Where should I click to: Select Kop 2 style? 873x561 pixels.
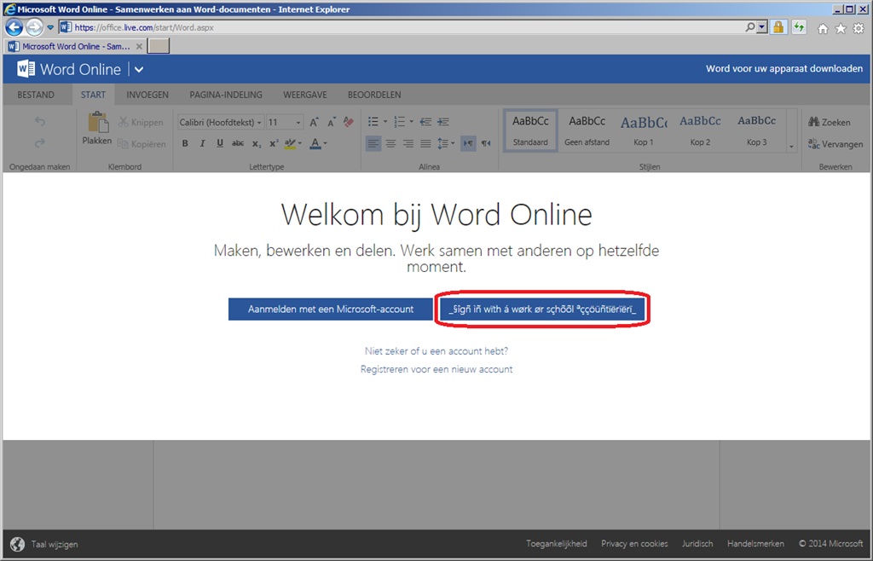coord(700,130)
